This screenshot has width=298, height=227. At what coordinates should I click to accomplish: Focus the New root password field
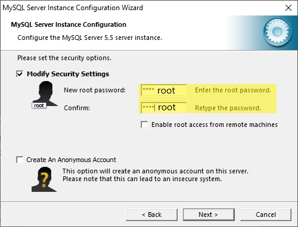coord(164,91)
